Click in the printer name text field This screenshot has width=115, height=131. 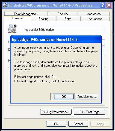(64, 30)
